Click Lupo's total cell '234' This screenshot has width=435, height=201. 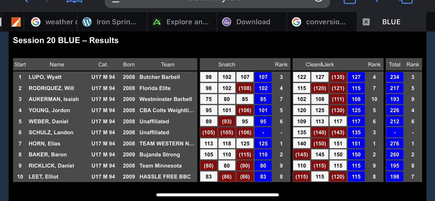point(395,77)
